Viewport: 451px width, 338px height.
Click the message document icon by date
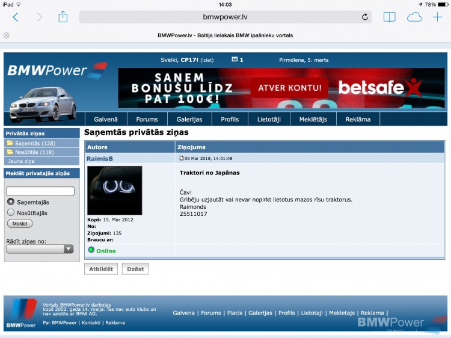tap(181, 158)
